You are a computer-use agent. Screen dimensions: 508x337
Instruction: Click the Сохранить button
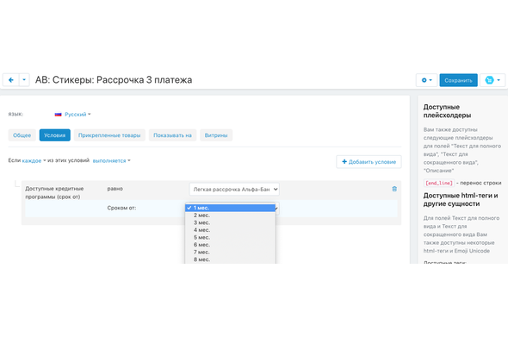pyautogui.click(x=458, y=80)
